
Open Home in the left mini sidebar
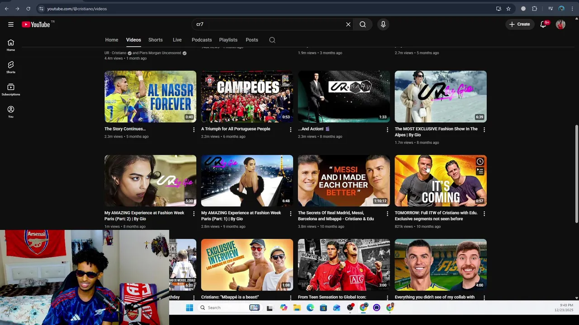[x=11, y=45]
